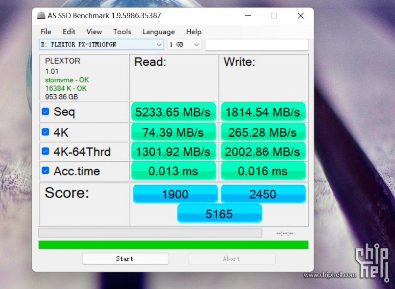Open the Tools menu
Viewport: 395px width, 289px height.
(x=122, y=32)
